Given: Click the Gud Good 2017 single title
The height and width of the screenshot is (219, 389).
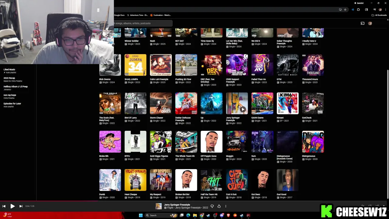Looking at the screenshot, I should coord(281,194).
